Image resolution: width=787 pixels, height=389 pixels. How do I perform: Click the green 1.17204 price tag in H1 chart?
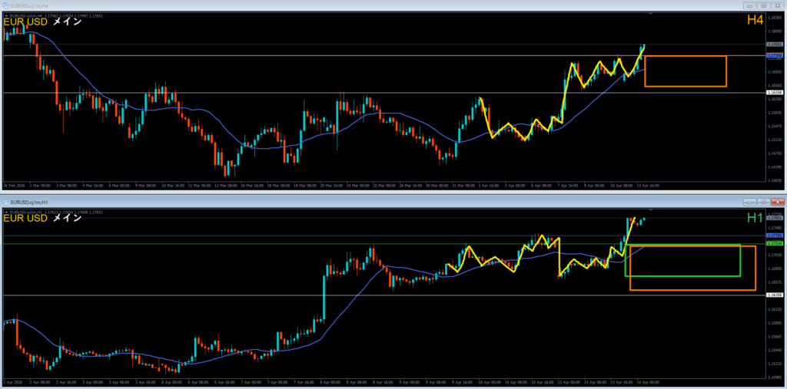[x=775, y=244]
